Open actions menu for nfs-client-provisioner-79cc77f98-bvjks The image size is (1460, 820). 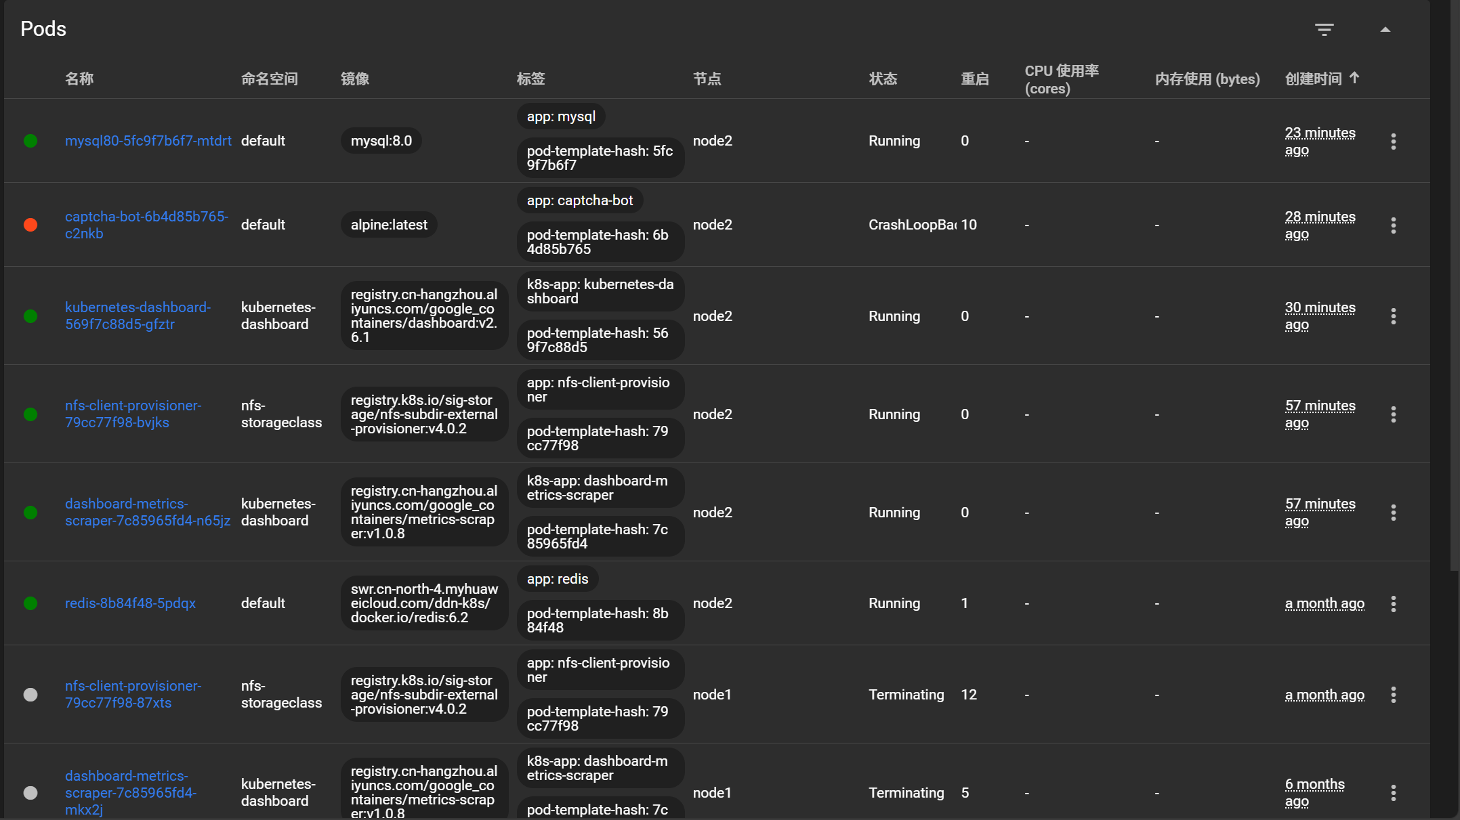coord(1393,414)
